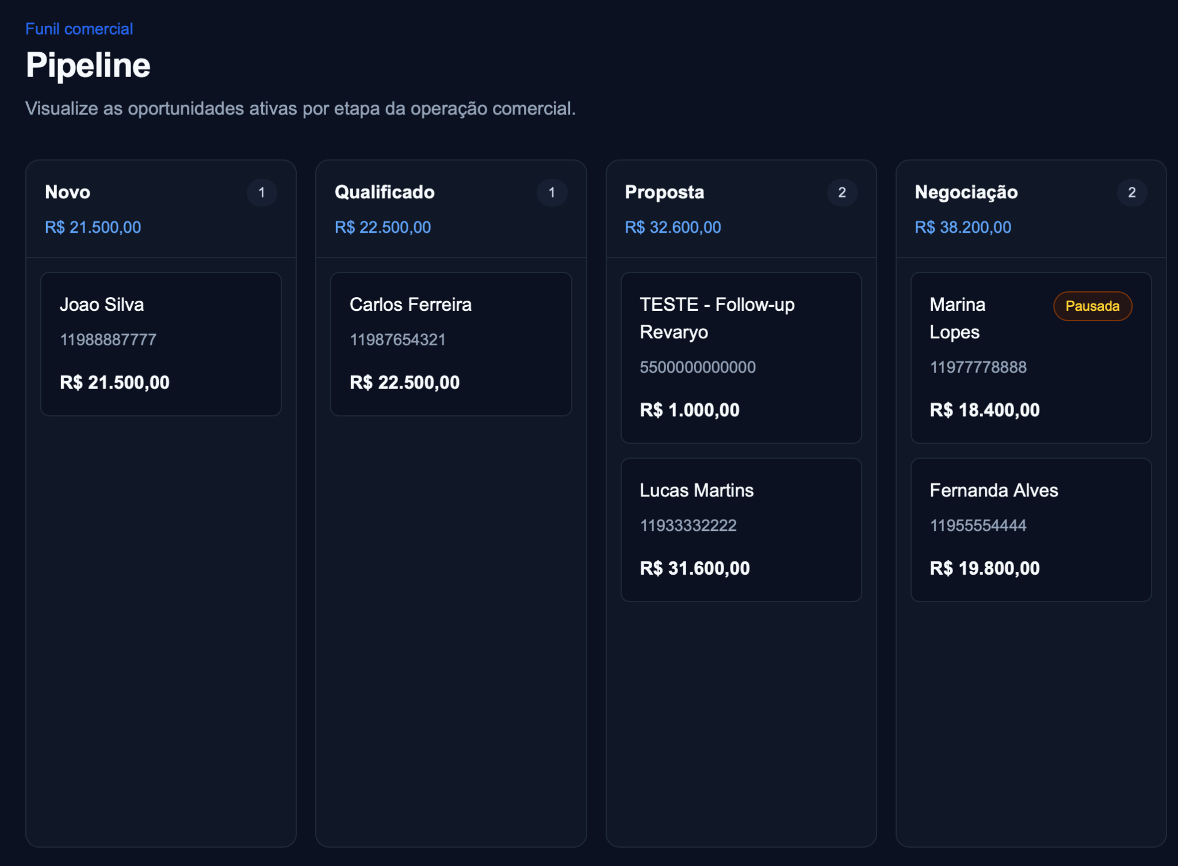Click phone number 11955554444

[x=978, y=525]
